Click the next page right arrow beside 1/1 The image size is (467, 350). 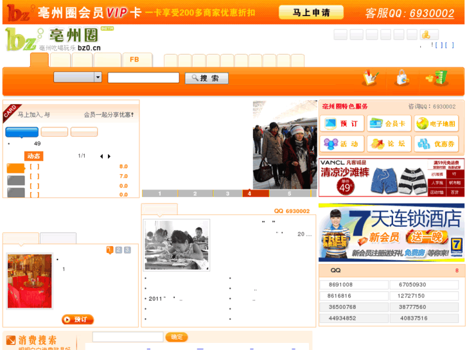point(109,157)
